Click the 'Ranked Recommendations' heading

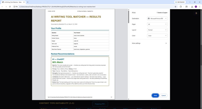[63, 54]
